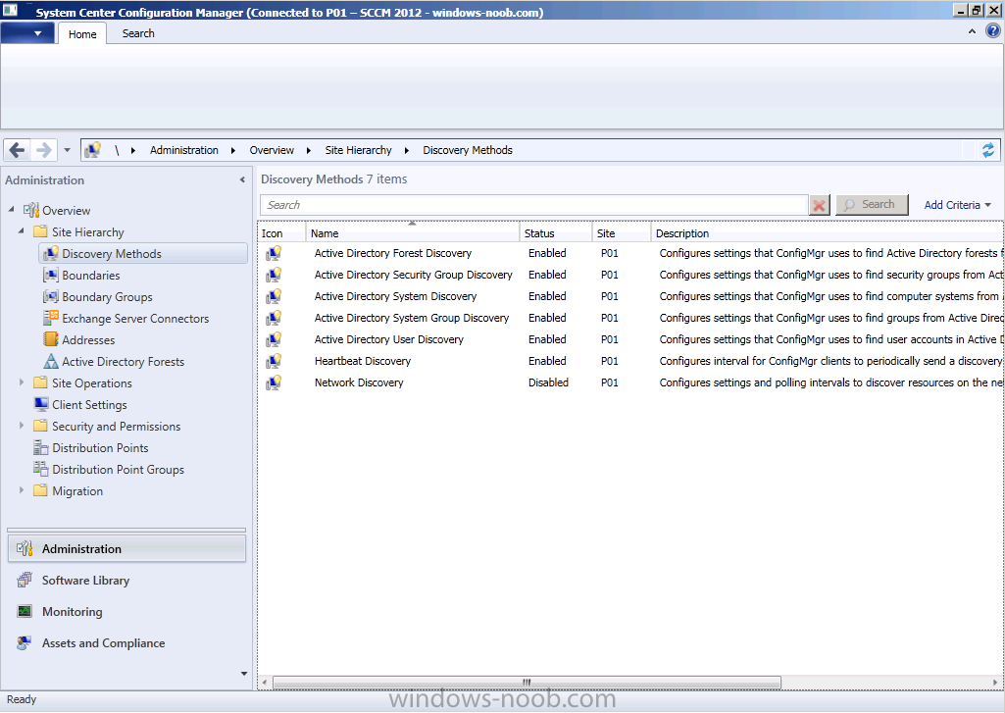Switch to the Software Library workspace

(126, 581)
